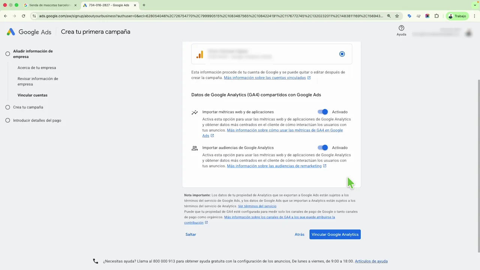Click the Nota importante text
The image size is (480, 270).
197,195
